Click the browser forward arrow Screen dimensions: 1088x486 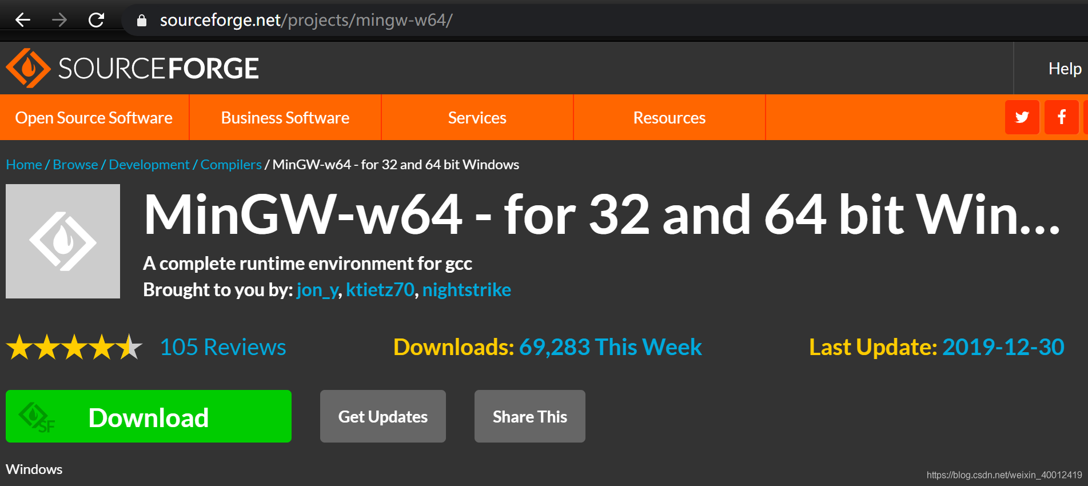(59, 20)
